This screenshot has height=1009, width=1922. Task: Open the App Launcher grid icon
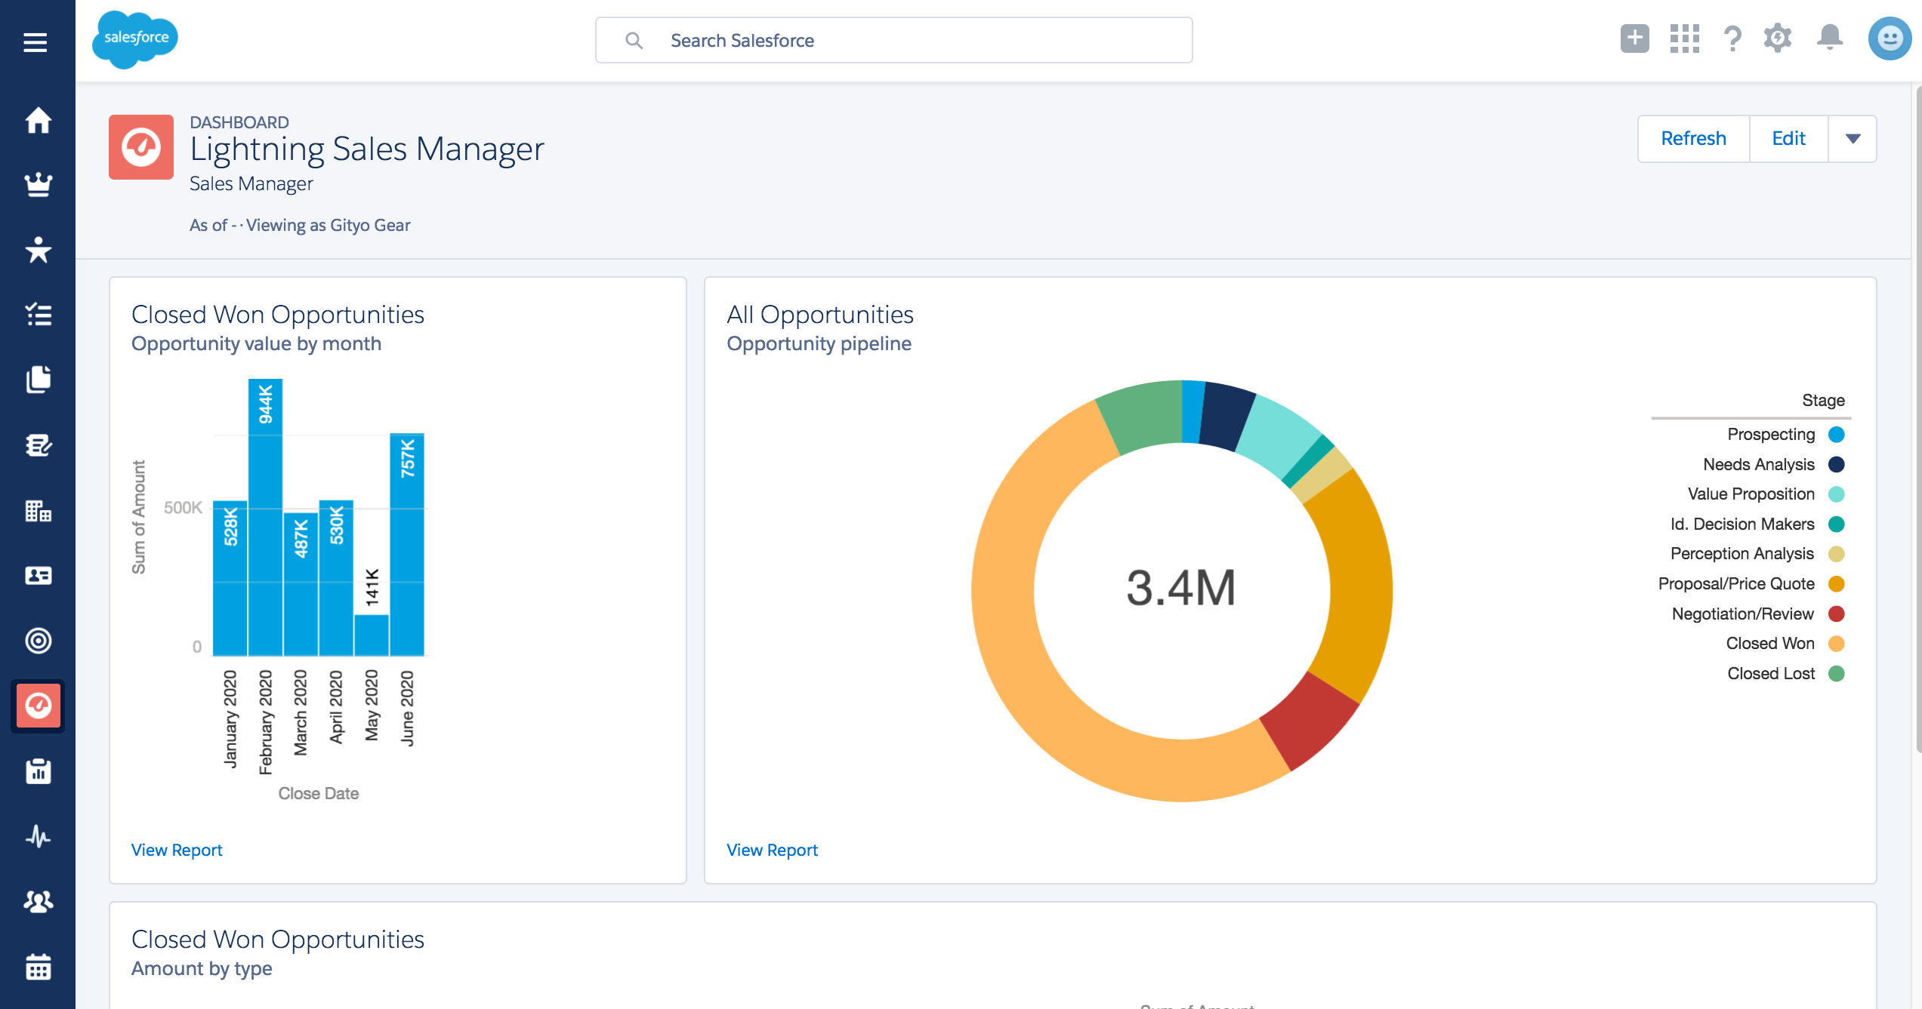coord(1684,38)
